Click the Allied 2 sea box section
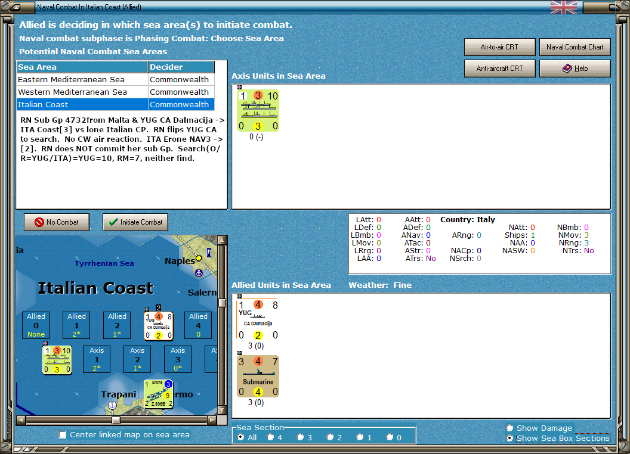Screen dimensions: 630x454 click(x=117, y=325)
